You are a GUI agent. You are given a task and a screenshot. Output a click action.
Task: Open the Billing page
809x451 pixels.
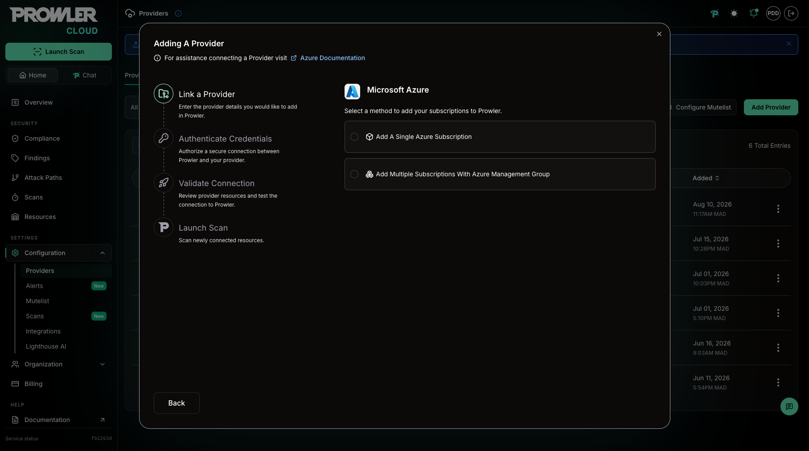click(x=58, y=384)
